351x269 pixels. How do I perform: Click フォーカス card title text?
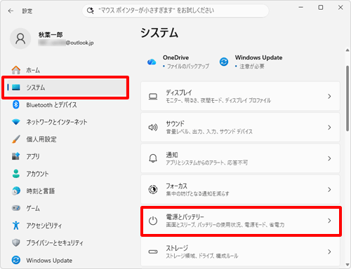tap(177, 186)
